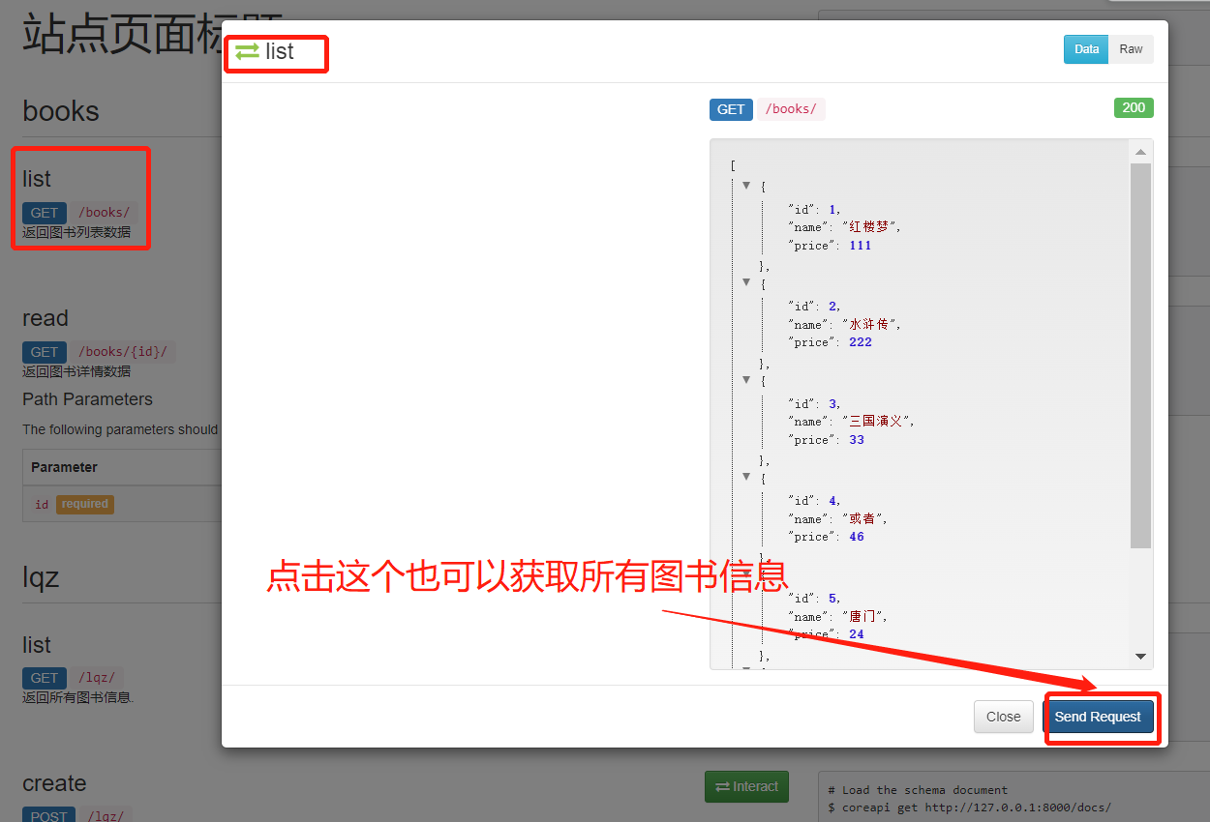
Task: Click the price value 222
Action: (860, 342)
